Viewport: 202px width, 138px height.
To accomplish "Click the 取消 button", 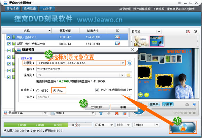I will tap(123, 107).
